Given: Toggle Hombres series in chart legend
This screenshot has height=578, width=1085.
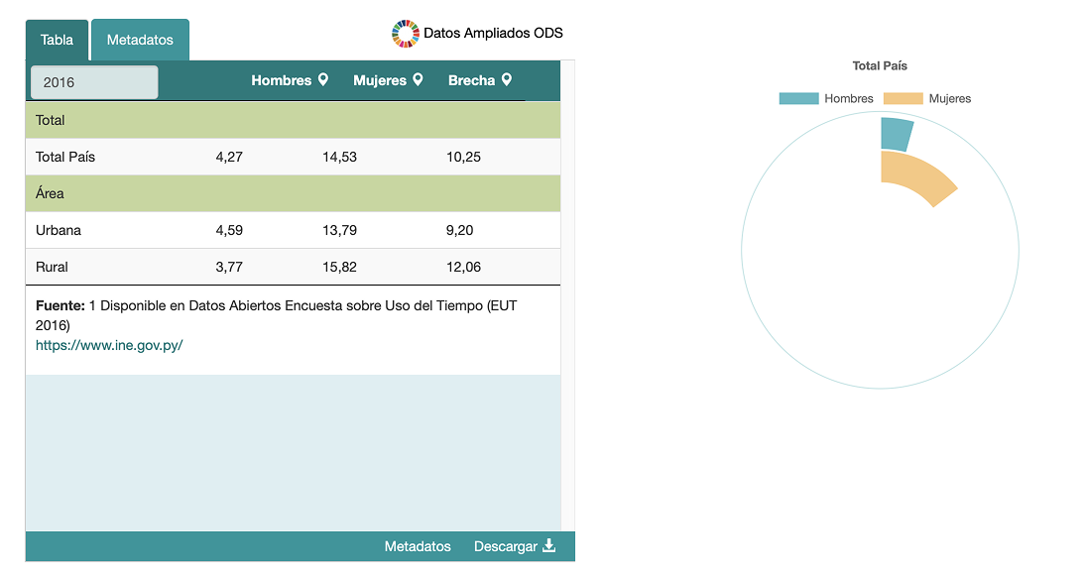Looking at the screenshot, I should tap(825, 98).
